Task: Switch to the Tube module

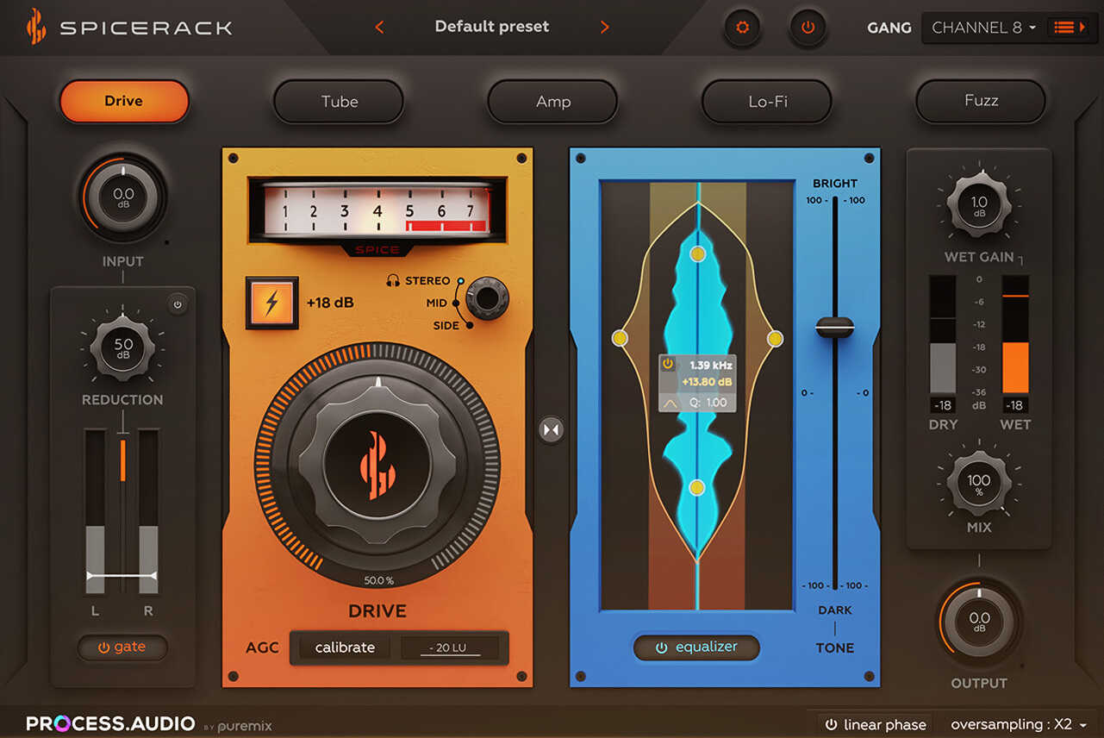Action: [x=338, y=101]
